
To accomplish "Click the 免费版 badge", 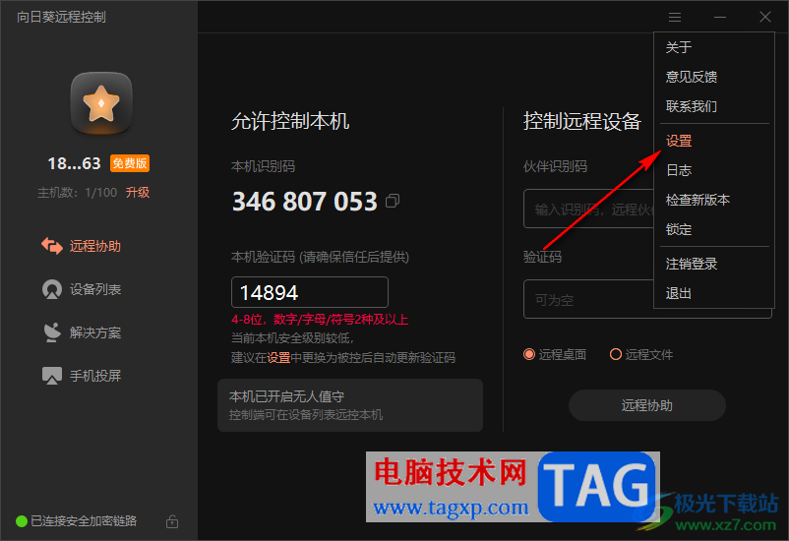I will pos(130,163).
